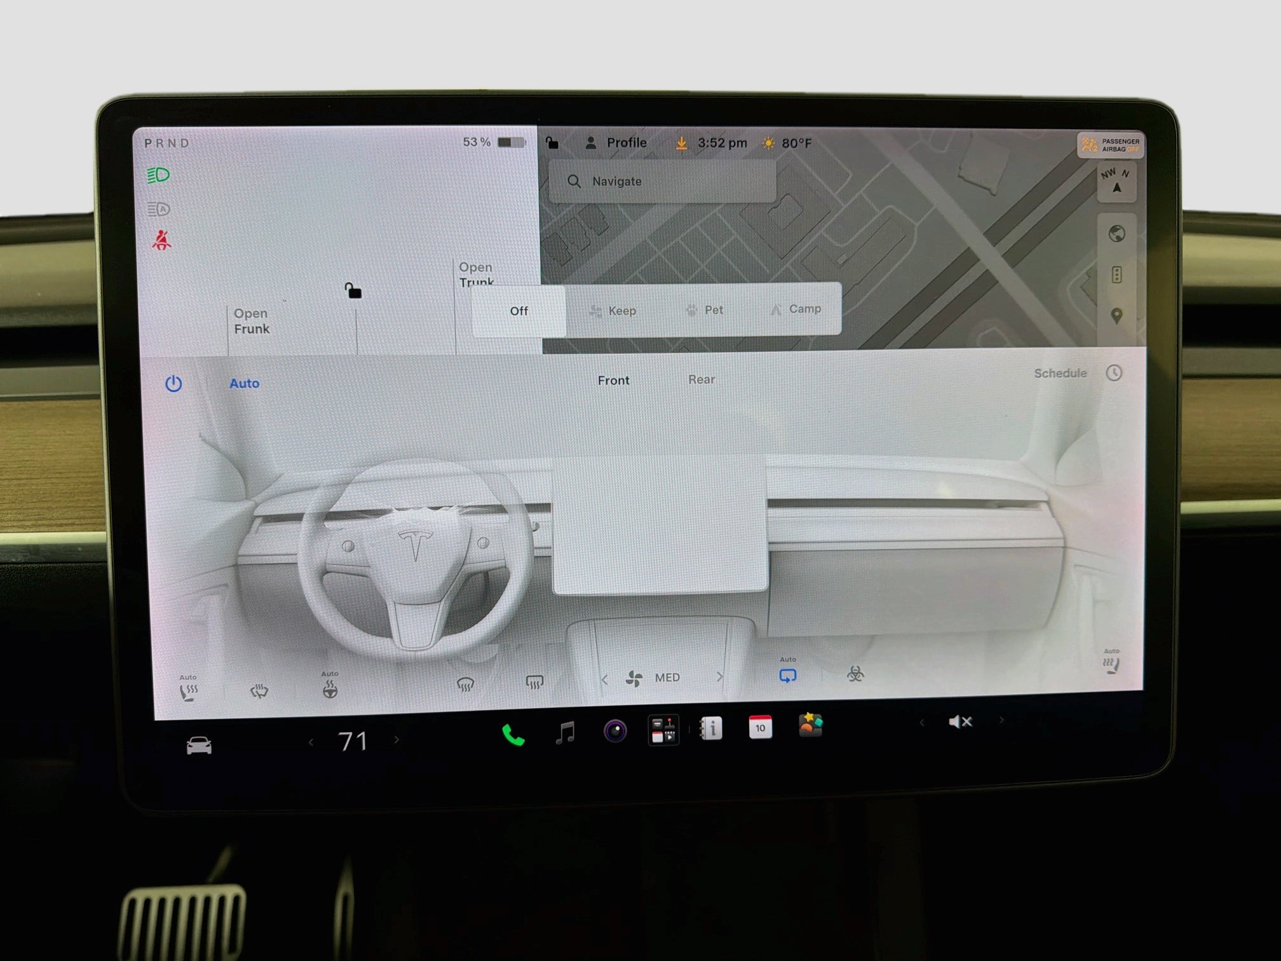1281x961 pixels.
Task: Open the Calendar app icon
Action: pyautogui.click(x=760, y=726)
